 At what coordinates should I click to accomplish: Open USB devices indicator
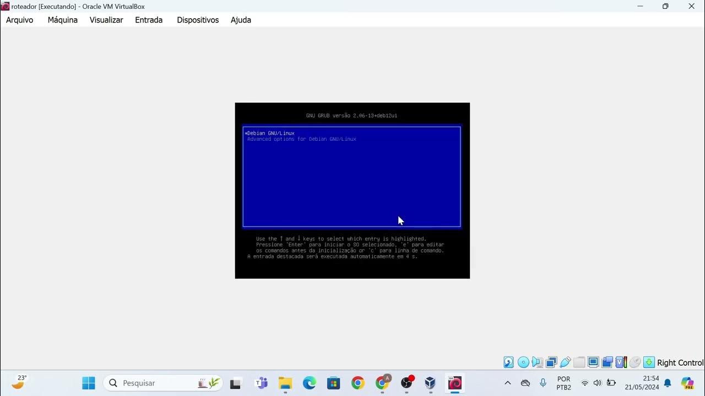565,362
